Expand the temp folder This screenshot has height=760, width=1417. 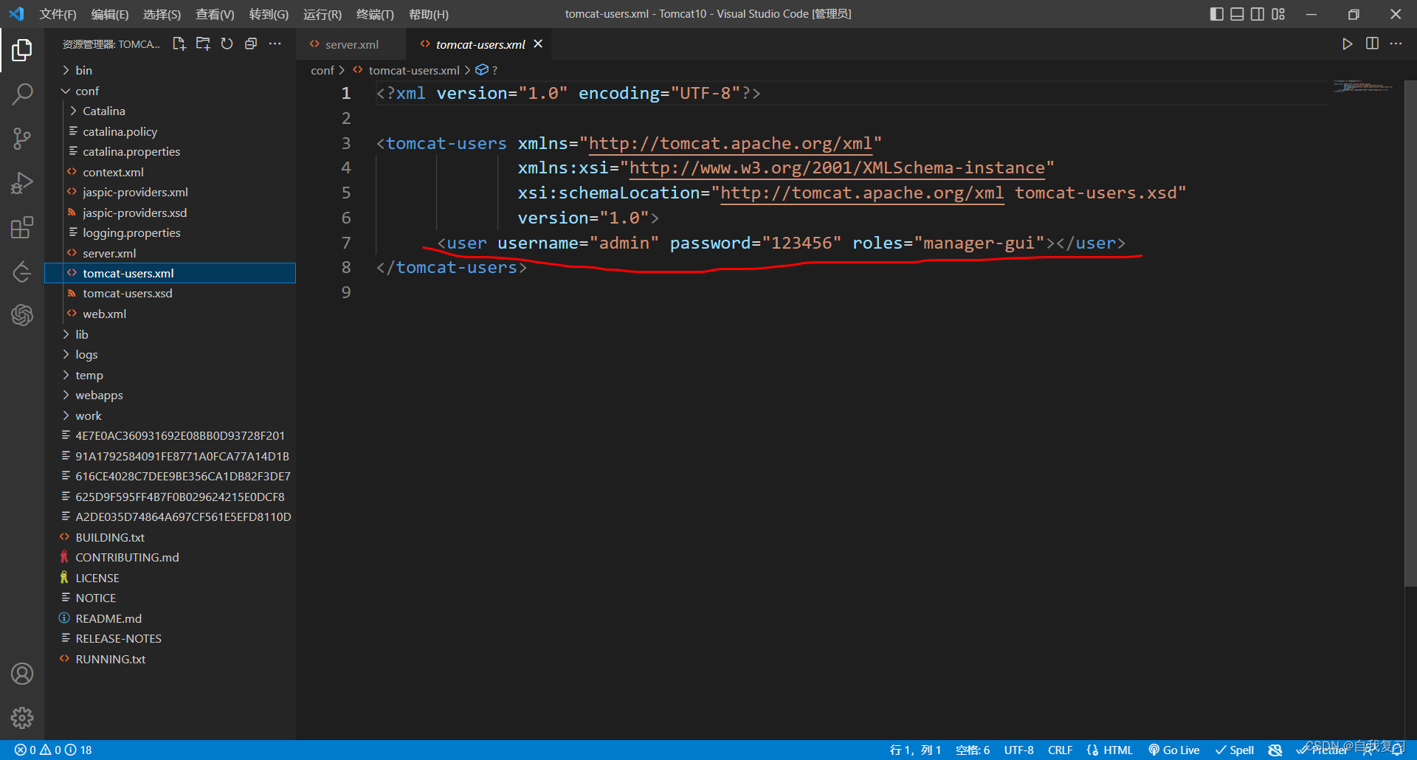pos(170,375)
